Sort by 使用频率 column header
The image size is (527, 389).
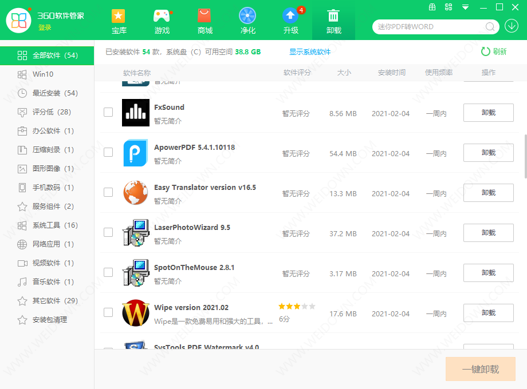click(439, 73)
